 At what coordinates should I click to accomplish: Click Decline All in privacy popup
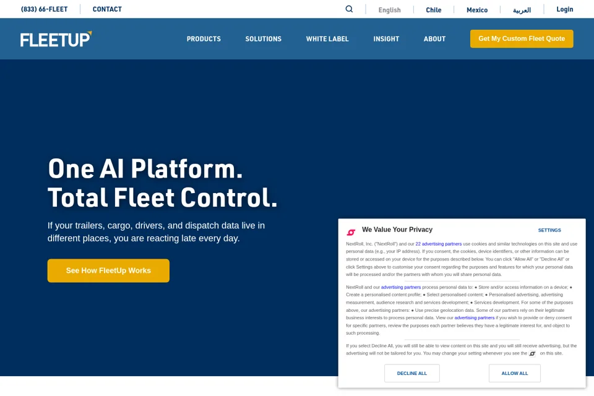point(412,373)
